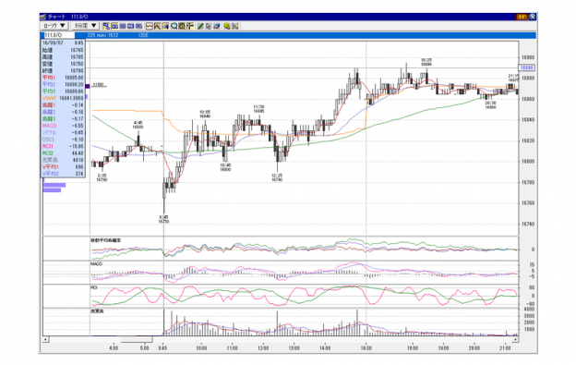Open the 5分足 timeframe dropdown
This screenshot has height=365, width=576.
point(85,26)
